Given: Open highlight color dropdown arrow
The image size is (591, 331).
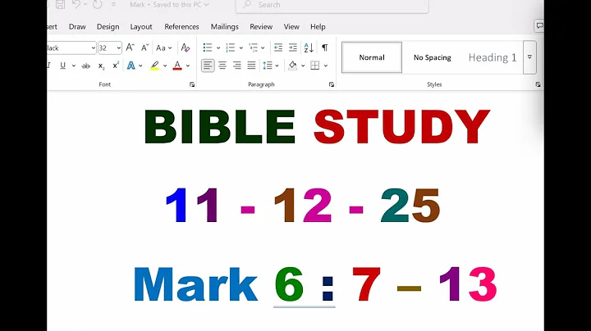Looking at the screenshot, I should pyautogui.click(x=165, y=66).
